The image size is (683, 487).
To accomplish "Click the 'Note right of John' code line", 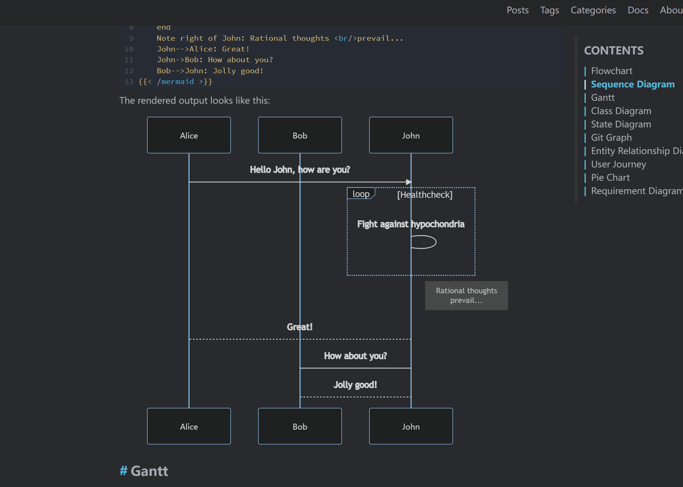I will [280, 38].
